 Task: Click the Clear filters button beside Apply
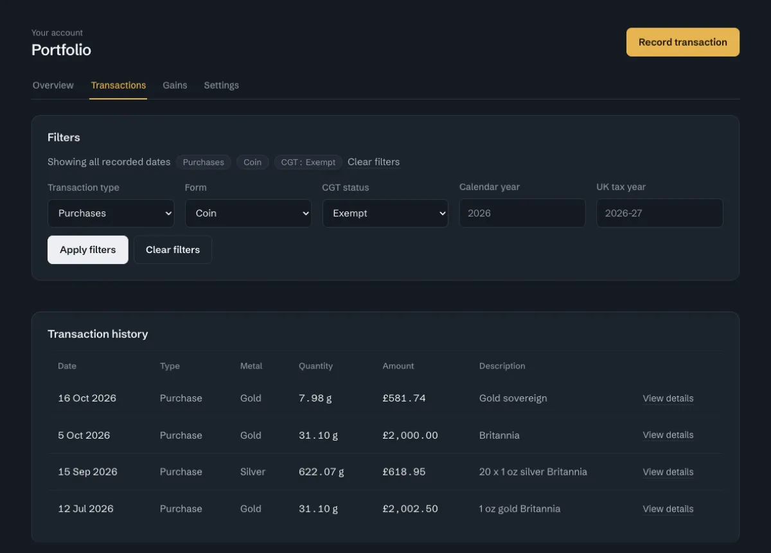[173, 250]
